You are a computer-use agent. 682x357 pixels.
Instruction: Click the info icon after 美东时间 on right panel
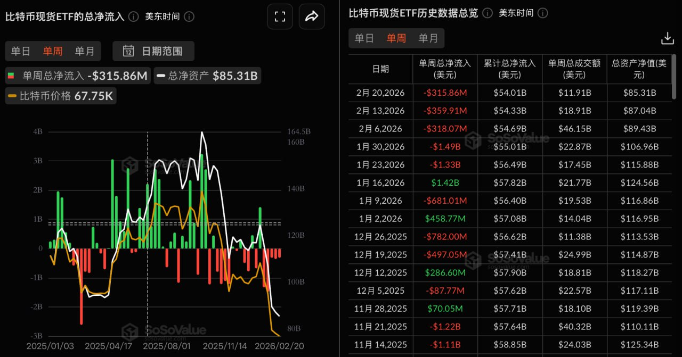click(542, 13)
